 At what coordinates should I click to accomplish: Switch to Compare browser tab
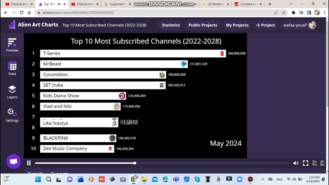(248, 4)
